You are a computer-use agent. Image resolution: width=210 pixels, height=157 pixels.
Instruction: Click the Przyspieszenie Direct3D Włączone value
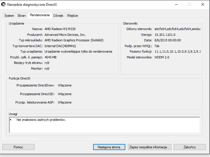(x=65, y=94)
